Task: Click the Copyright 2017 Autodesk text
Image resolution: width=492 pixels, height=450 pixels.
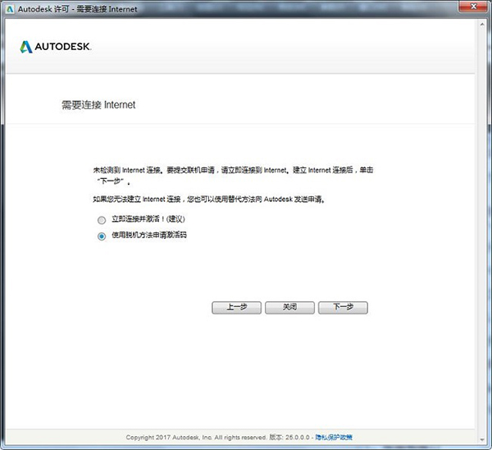Action: 196,437
